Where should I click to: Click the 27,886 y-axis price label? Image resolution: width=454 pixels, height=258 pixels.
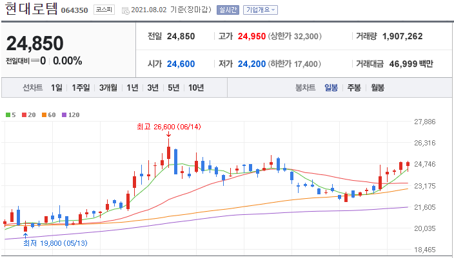pos(425,122)
